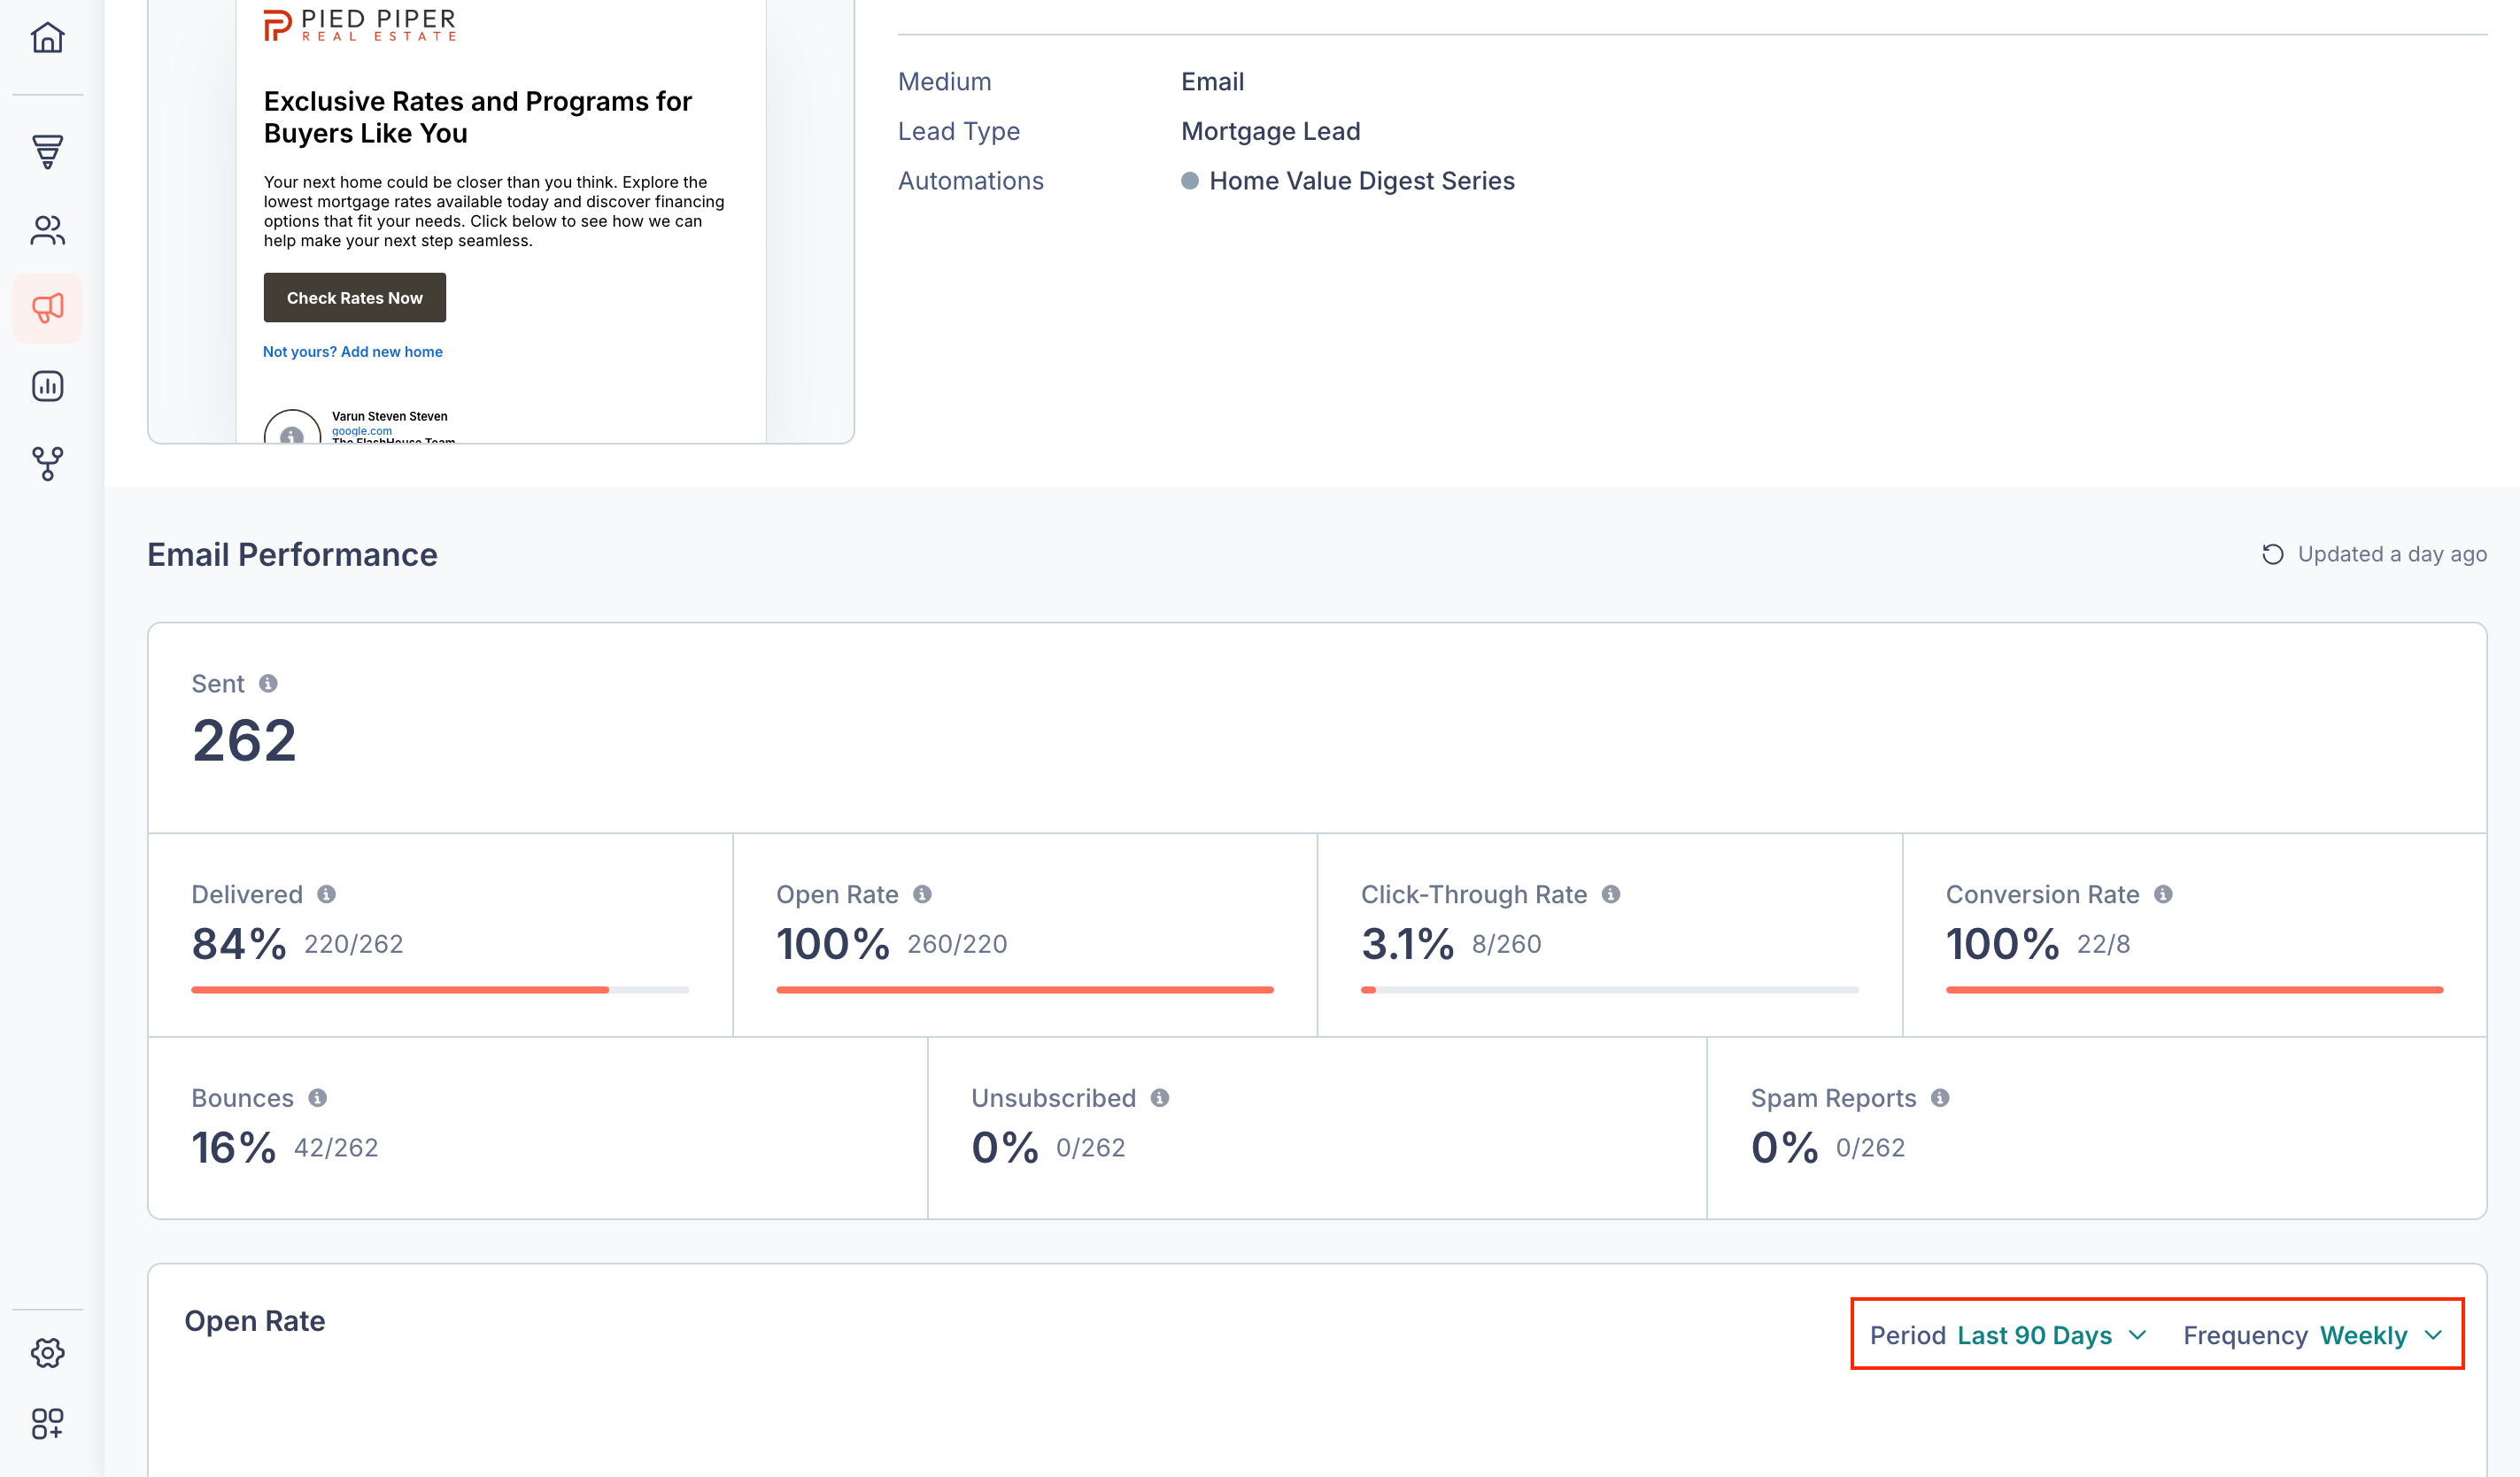The height and width of the screenshot is (1477, 2520).
Task: Click the 8/260 click-through fraction
Action: tap(1506, 944)
